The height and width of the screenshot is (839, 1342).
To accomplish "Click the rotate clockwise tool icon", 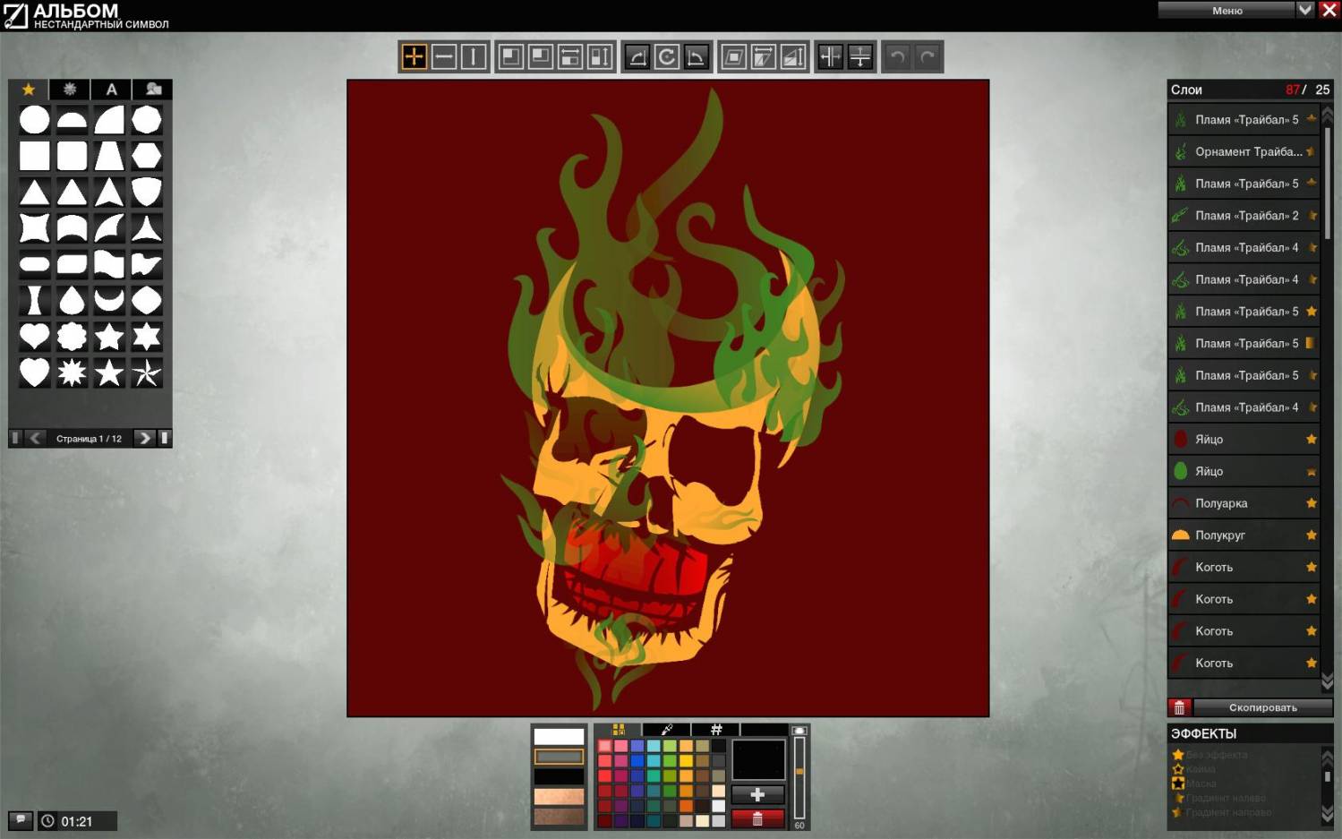I will [666, 57].
